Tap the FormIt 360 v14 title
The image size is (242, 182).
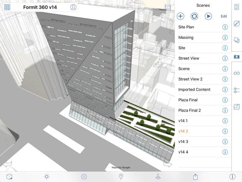(x=40, y=7)
